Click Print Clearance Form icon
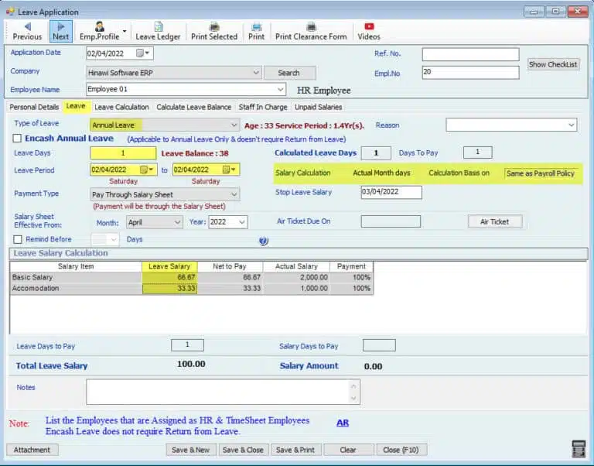594x466 pixels. (311, 31)
